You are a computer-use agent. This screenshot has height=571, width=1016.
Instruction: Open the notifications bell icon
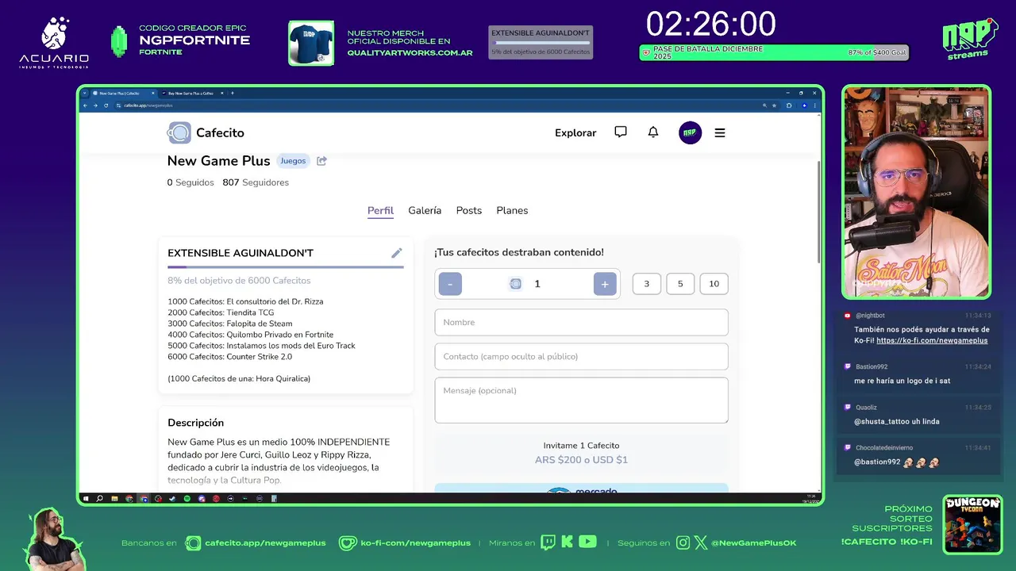click(653, 132)
